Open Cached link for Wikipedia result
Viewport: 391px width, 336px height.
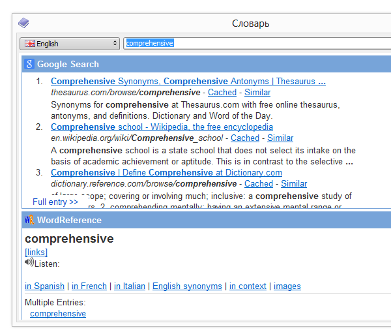click(245, 138)
